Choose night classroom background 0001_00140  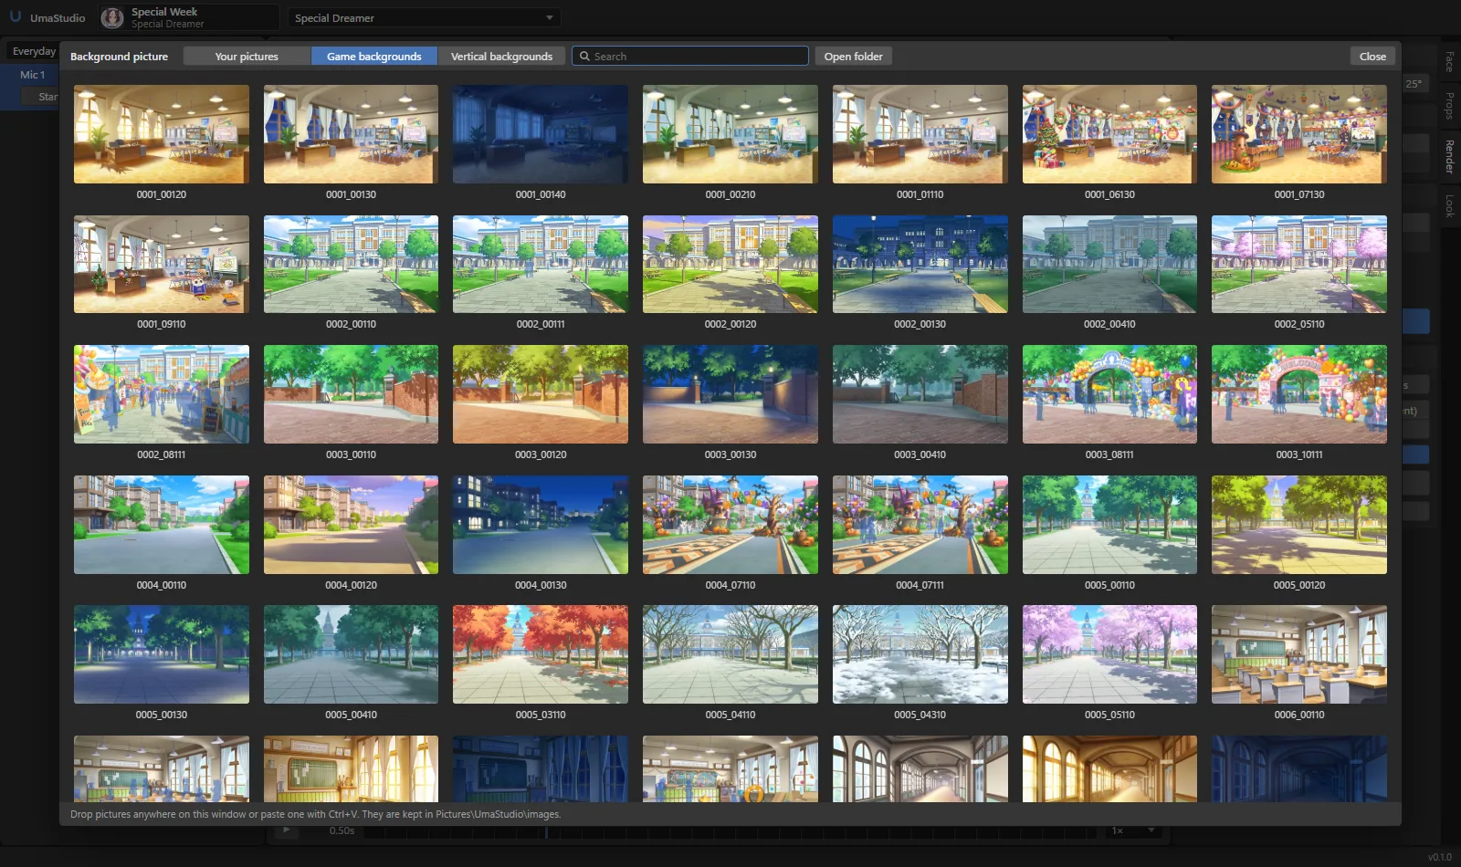(541, 134)
